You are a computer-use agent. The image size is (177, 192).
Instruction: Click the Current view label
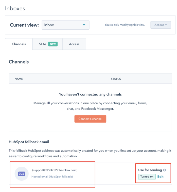[x=24, y=25]
